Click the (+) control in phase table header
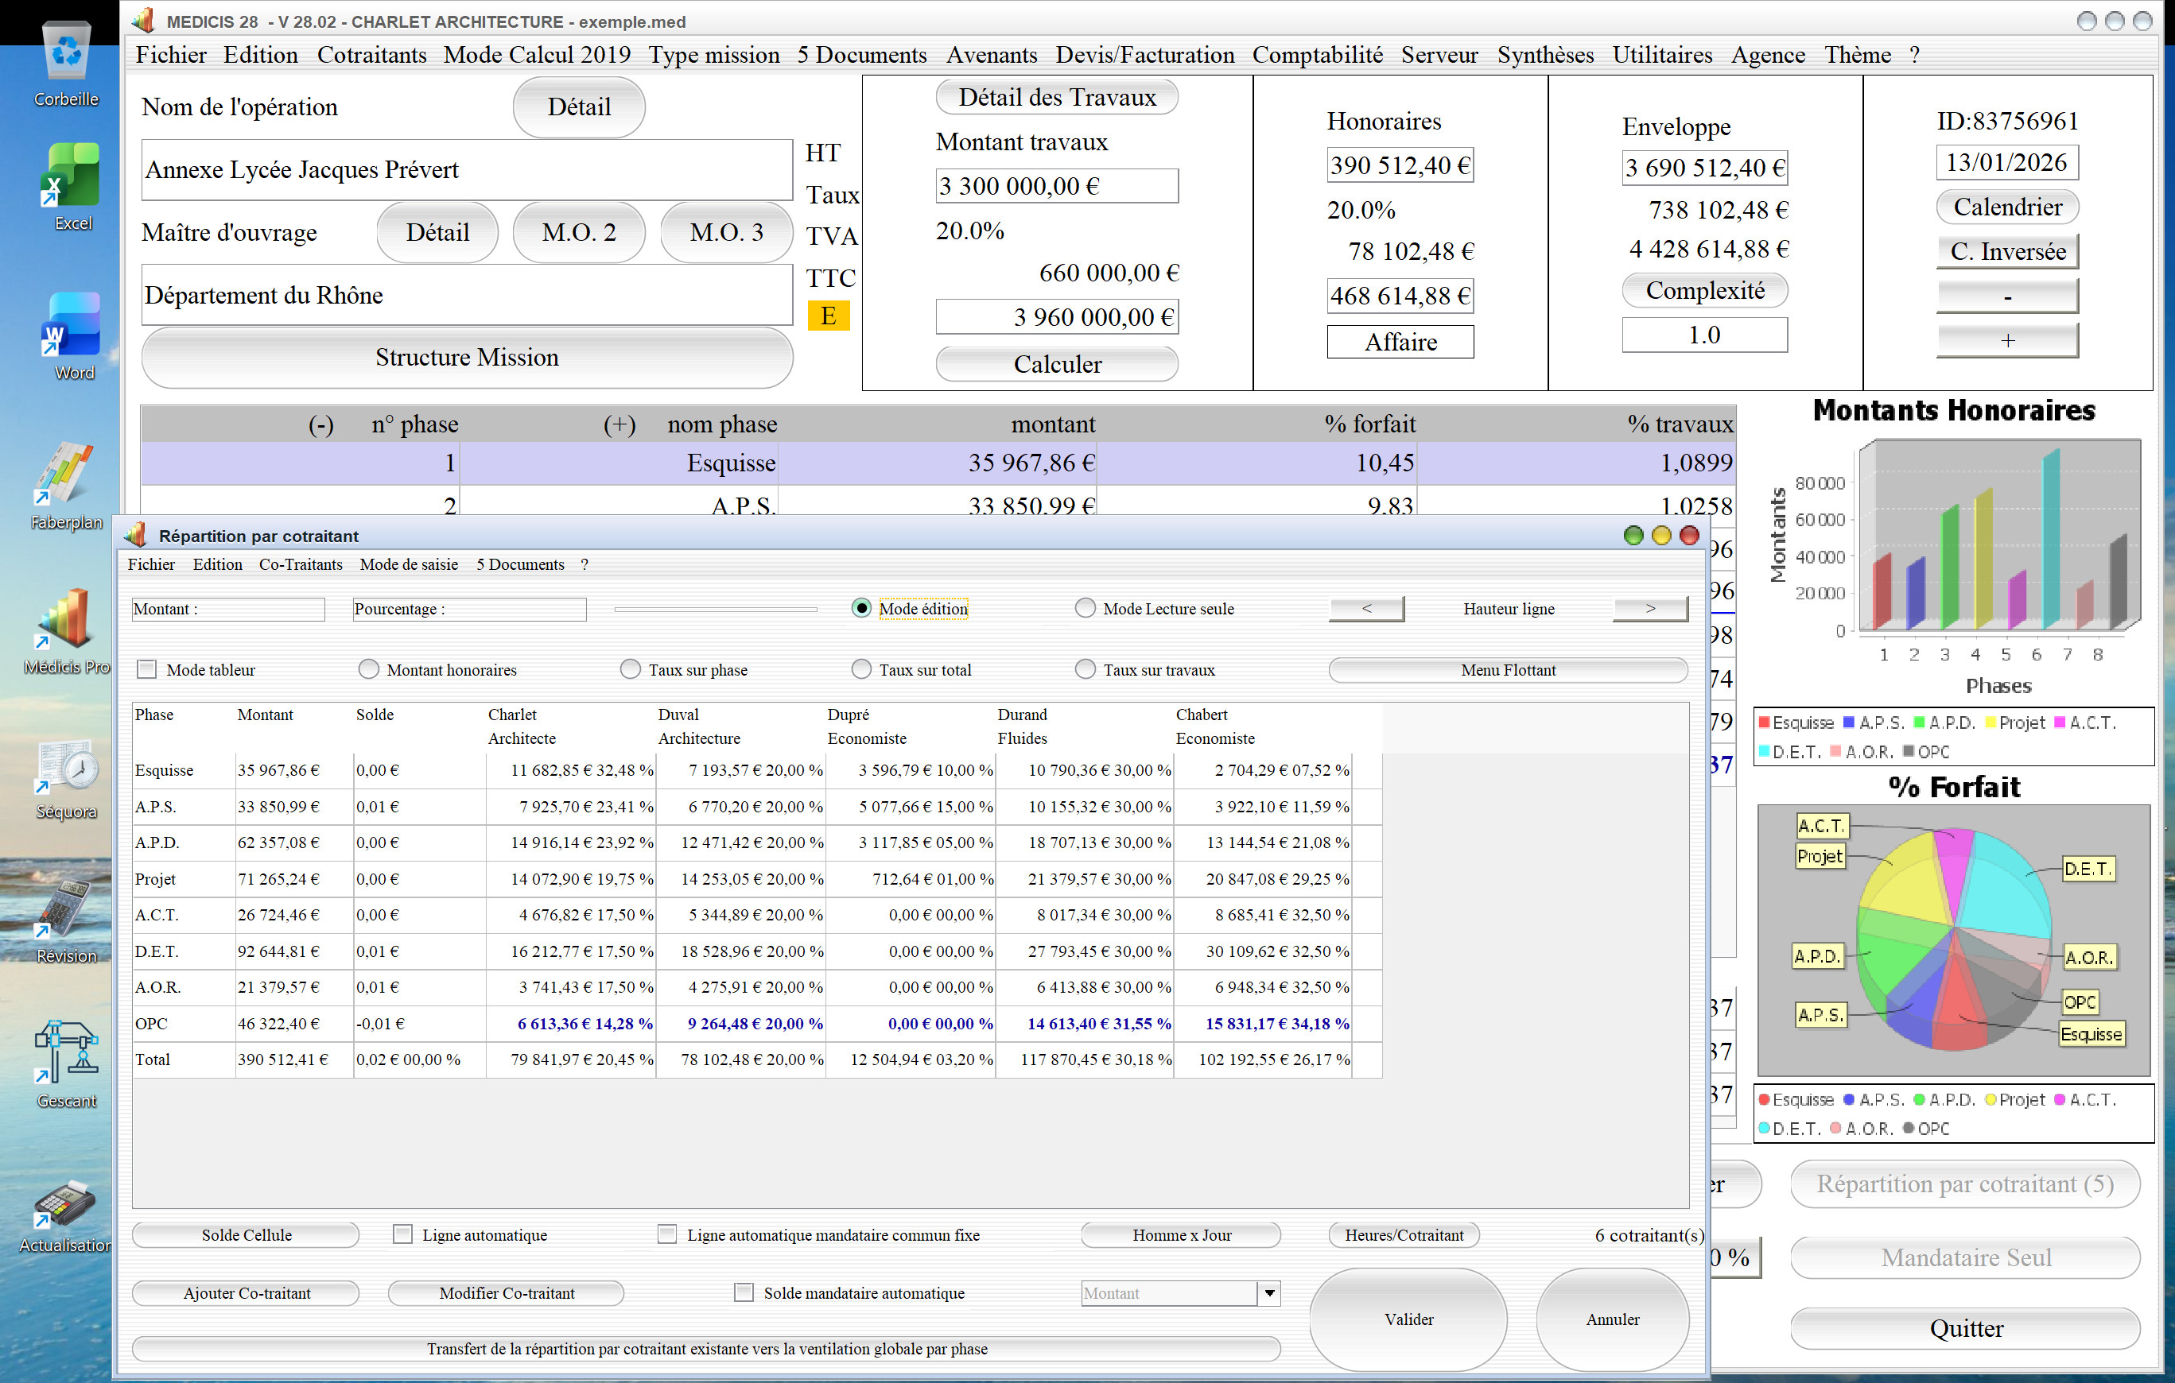This screenshot has height=1383, width=2175. click(619, 424)
